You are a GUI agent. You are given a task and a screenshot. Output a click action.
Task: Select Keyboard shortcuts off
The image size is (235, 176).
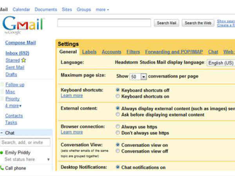[x=117, y=90]
